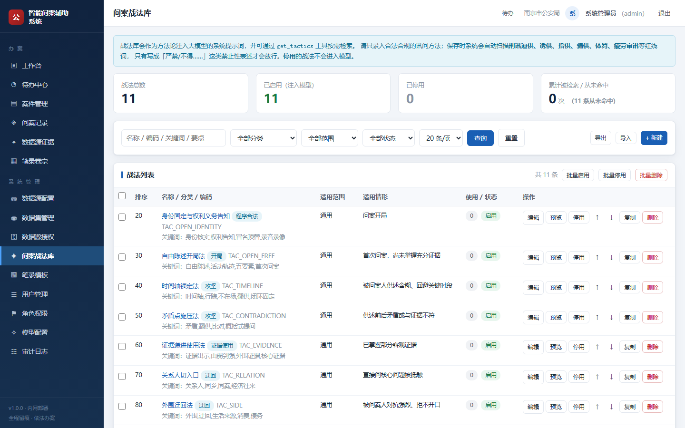
Task: Check the 自由陈述开局法 row checkbox
Action: coord(122,257)
